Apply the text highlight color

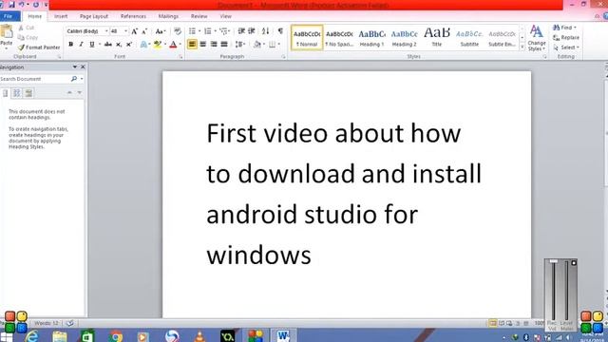pos(158,45)
